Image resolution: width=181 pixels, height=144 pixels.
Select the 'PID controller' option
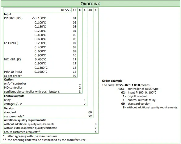13,88
